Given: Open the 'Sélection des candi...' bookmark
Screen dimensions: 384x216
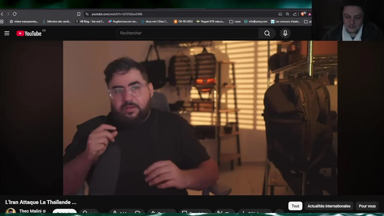Looking at the screenshot, I should point(57,22).
